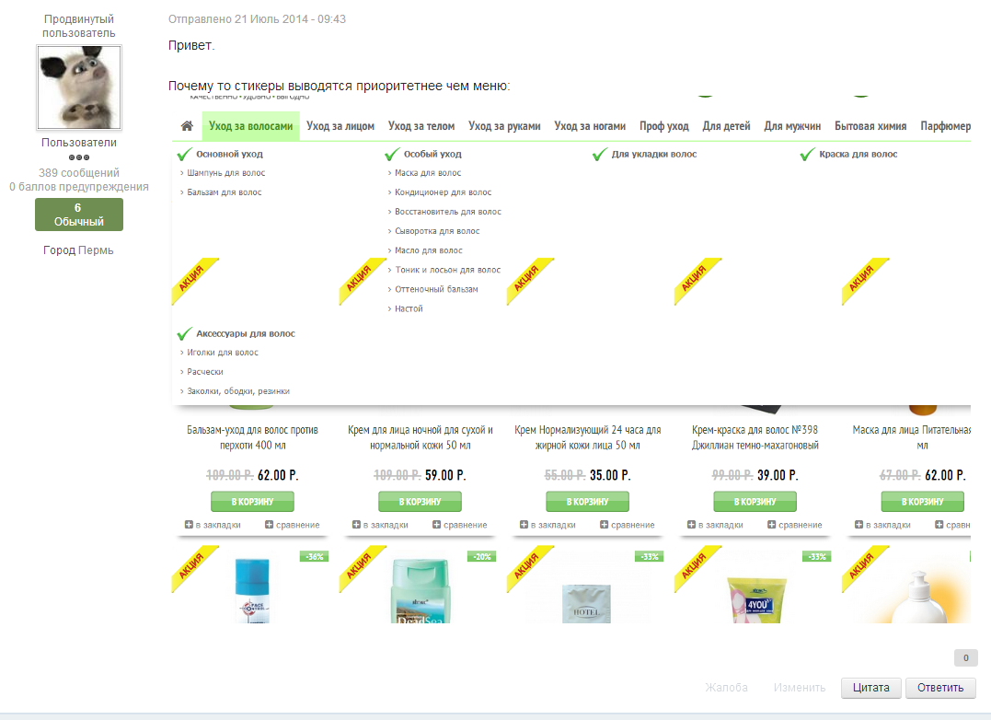The width and height of the screenshot is (991, 720).
Task: Click green checkmark next to Особый уход
Action: click(392, 155)
